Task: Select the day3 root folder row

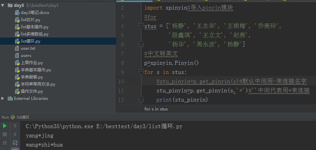Action: [x=58, y=5]
